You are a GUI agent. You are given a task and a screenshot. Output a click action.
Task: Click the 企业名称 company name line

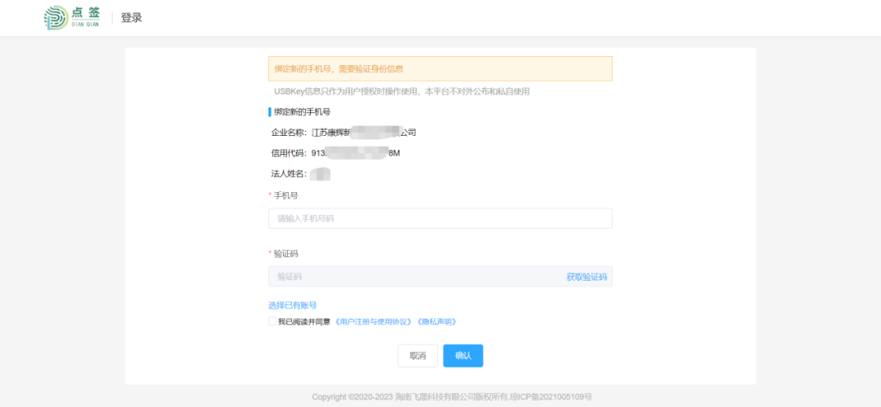pos(343,132)
